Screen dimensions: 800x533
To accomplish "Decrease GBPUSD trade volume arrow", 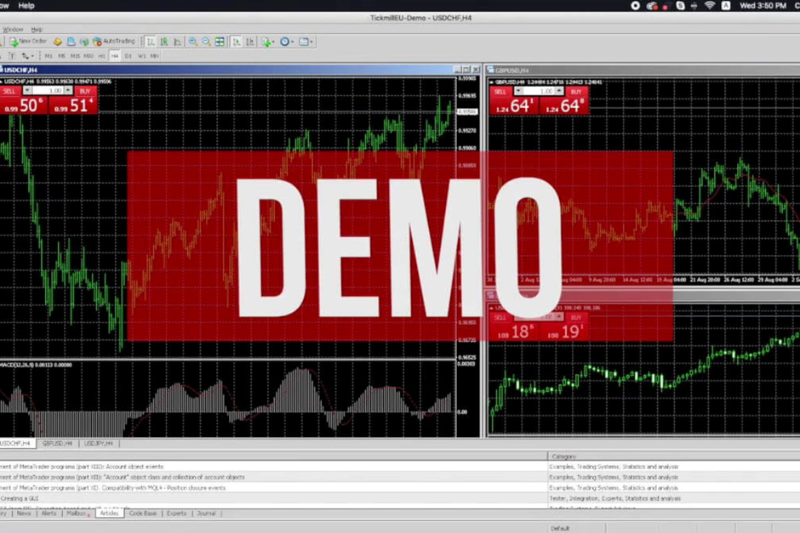I will (518, 91).
